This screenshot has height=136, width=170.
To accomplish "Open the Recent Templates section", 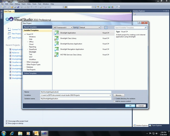I will pos(37,27).
